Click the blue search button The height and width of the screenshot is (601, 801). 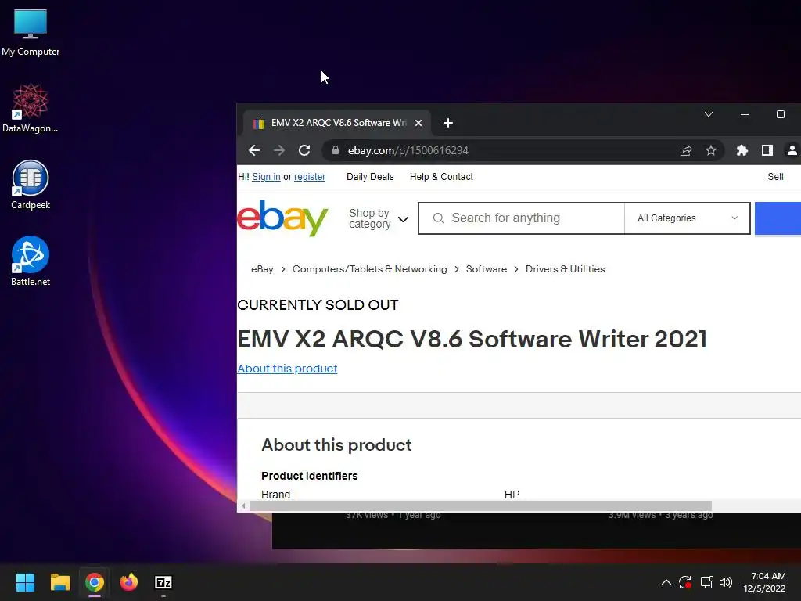778,218
